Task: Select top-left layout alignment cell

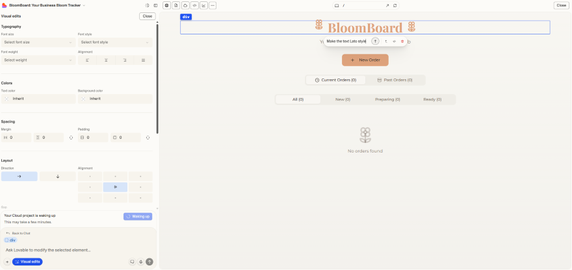Action: (x=90, y=177)
